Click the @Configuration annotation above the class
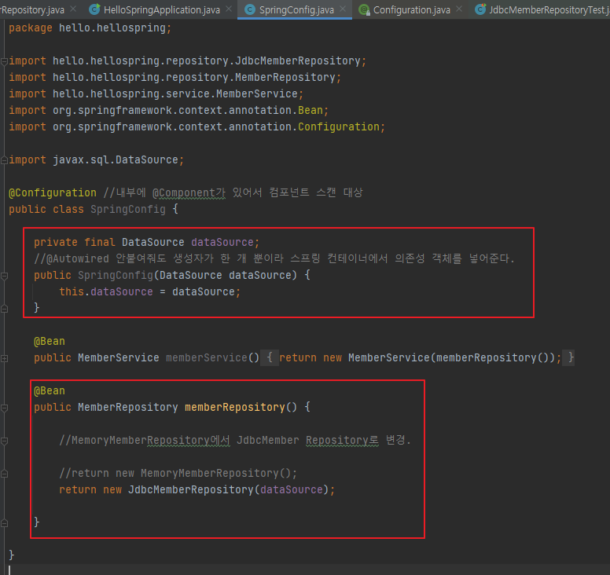This screenshot has width=610, height=575. click(53, 192)
